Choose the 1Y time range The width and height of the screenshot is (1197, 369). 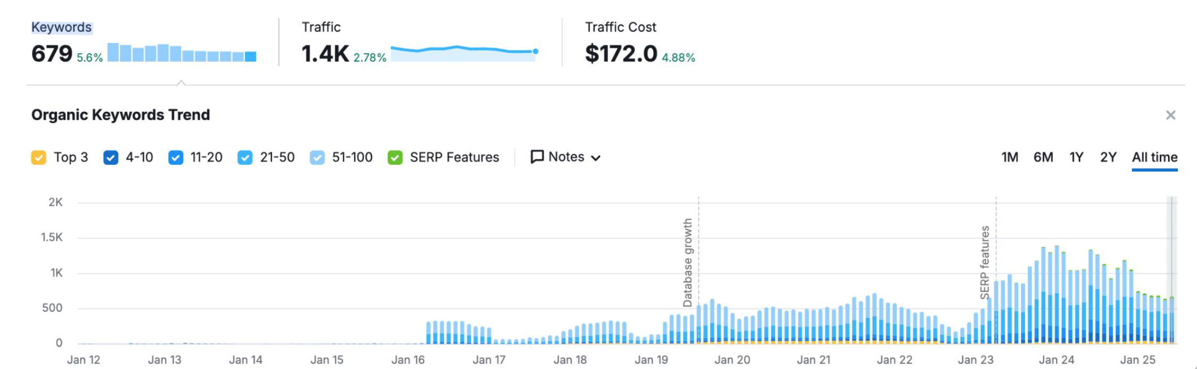[x=1076, y=157]
